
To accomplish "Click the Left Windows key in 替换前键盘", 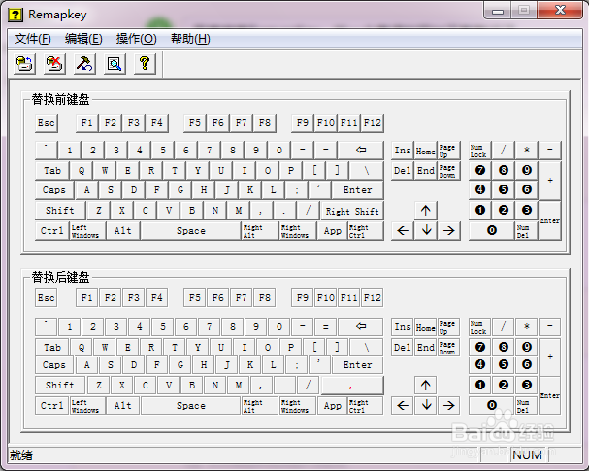I will [87, 231].
